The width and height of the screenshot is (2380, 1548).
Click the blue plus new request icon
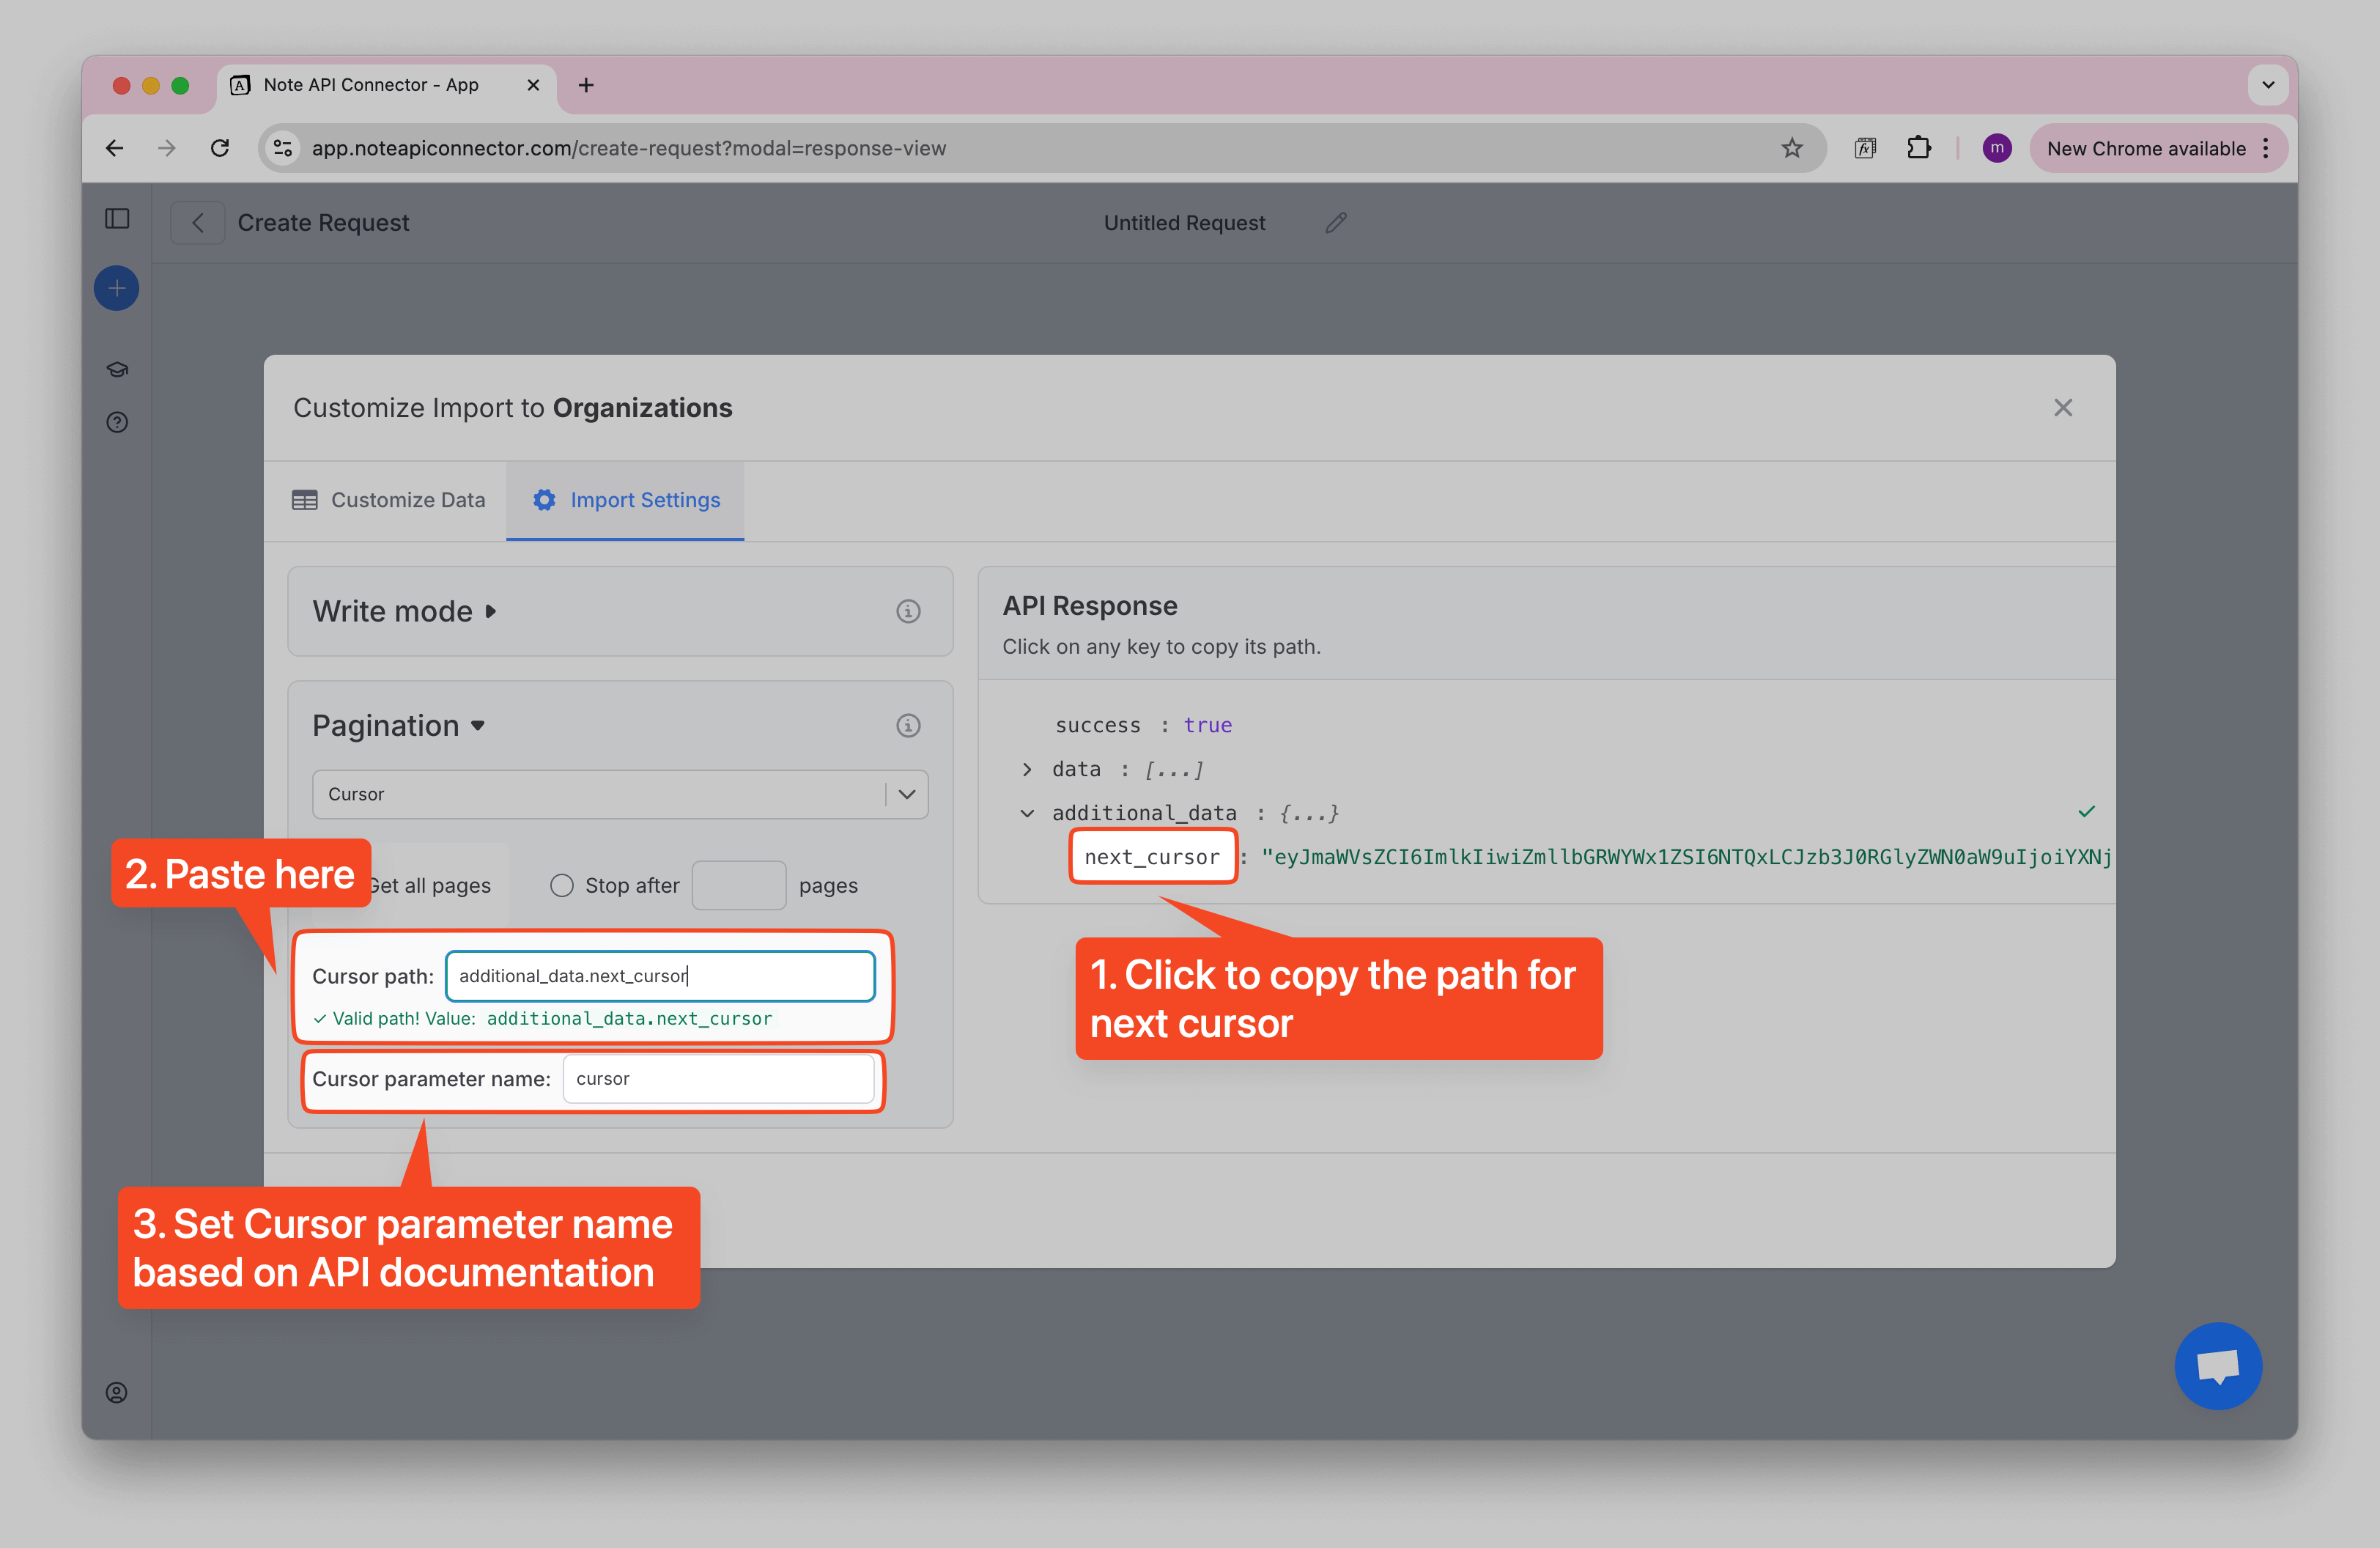(117, 289)
